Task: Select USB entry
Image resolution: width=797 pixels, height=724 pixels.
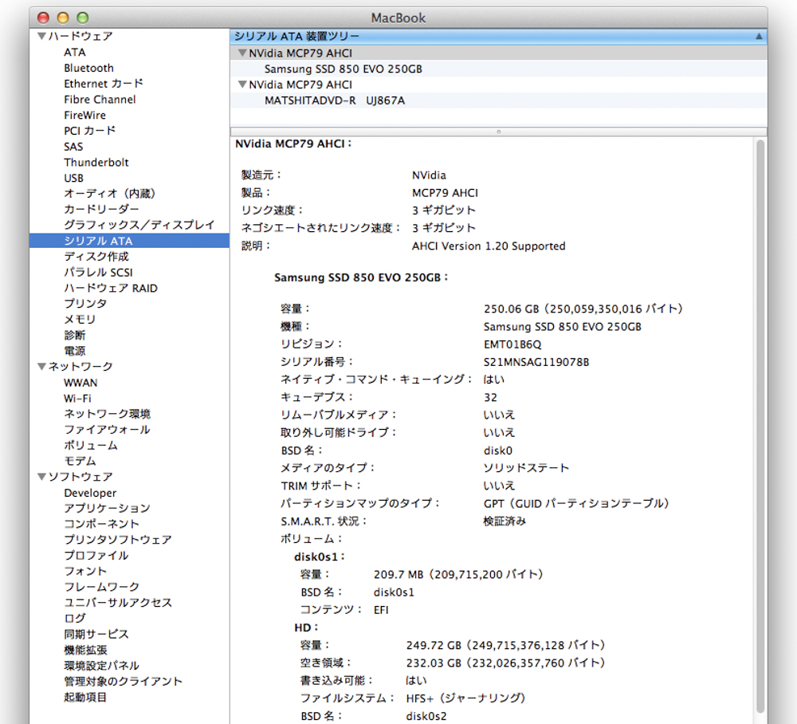Action: click(73, 178)
